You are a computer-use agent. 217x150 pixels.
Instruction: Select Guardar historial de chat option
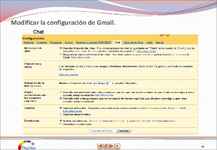click(x=61, y=48)
